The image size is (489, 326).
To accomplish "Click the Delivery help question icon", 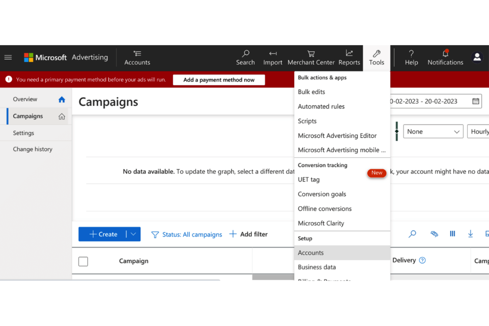I will [x=422, y=260].
